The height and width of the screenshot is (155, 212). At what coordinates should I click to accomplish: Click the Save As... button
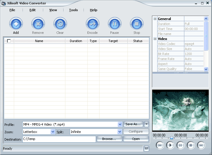[133, 124]
